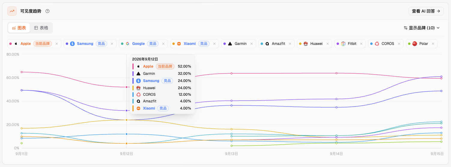451x167 pixels.
Task: Click the Huawei logo in legend chip
Action: (x=306, y=44)
